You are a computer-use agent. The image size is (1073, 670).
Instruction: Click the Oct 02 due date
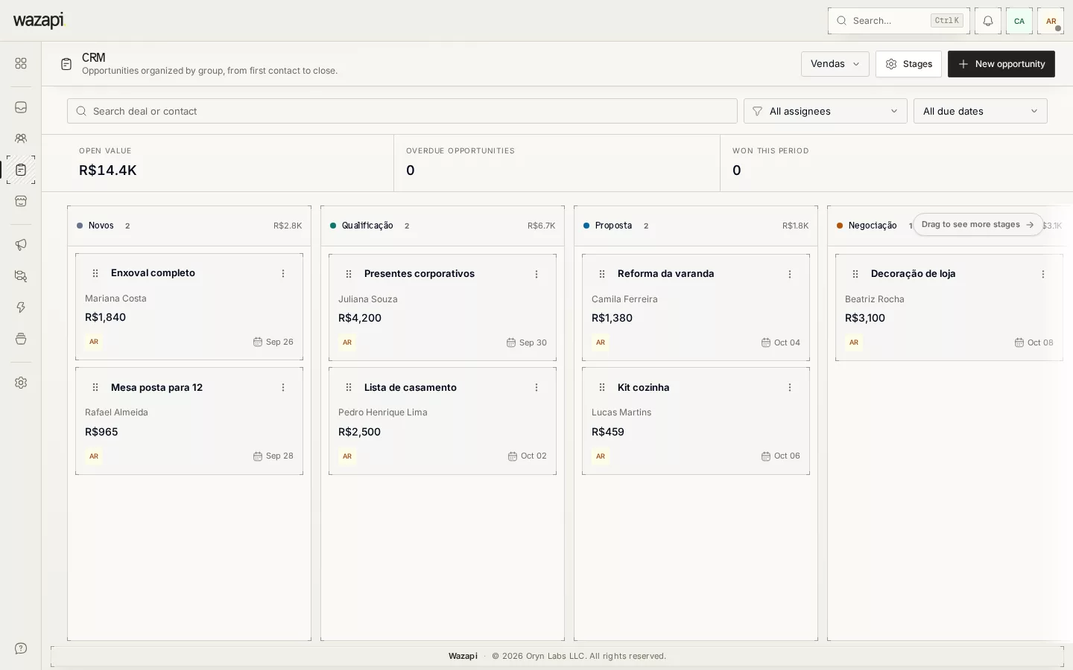click(x=528, y=456)
